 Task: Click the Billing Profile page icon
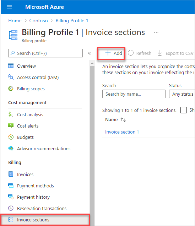click(13, 35)
